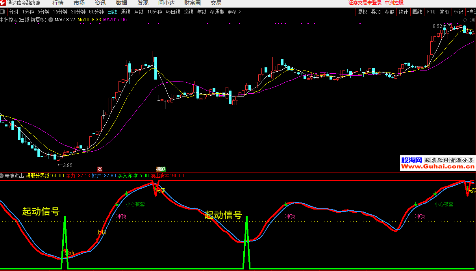Click the red 张 marker icon

point(100,169)
